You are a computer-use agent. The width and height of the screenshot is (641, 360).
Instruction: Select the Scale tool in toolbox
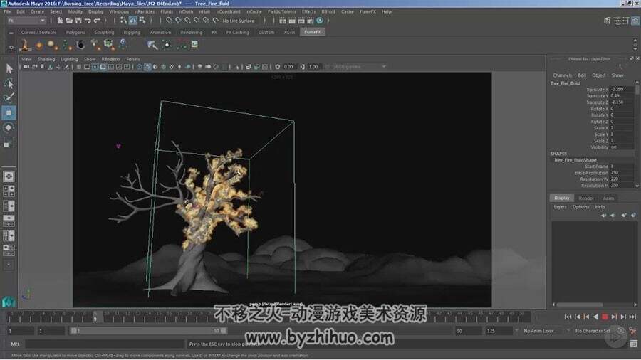pyautogui.click(x=9, y=143)
